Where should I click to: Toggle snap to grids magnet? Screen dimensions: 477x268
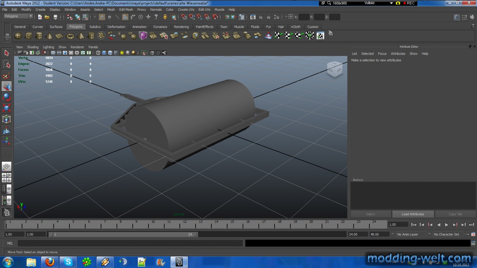(x=184, y=17)
